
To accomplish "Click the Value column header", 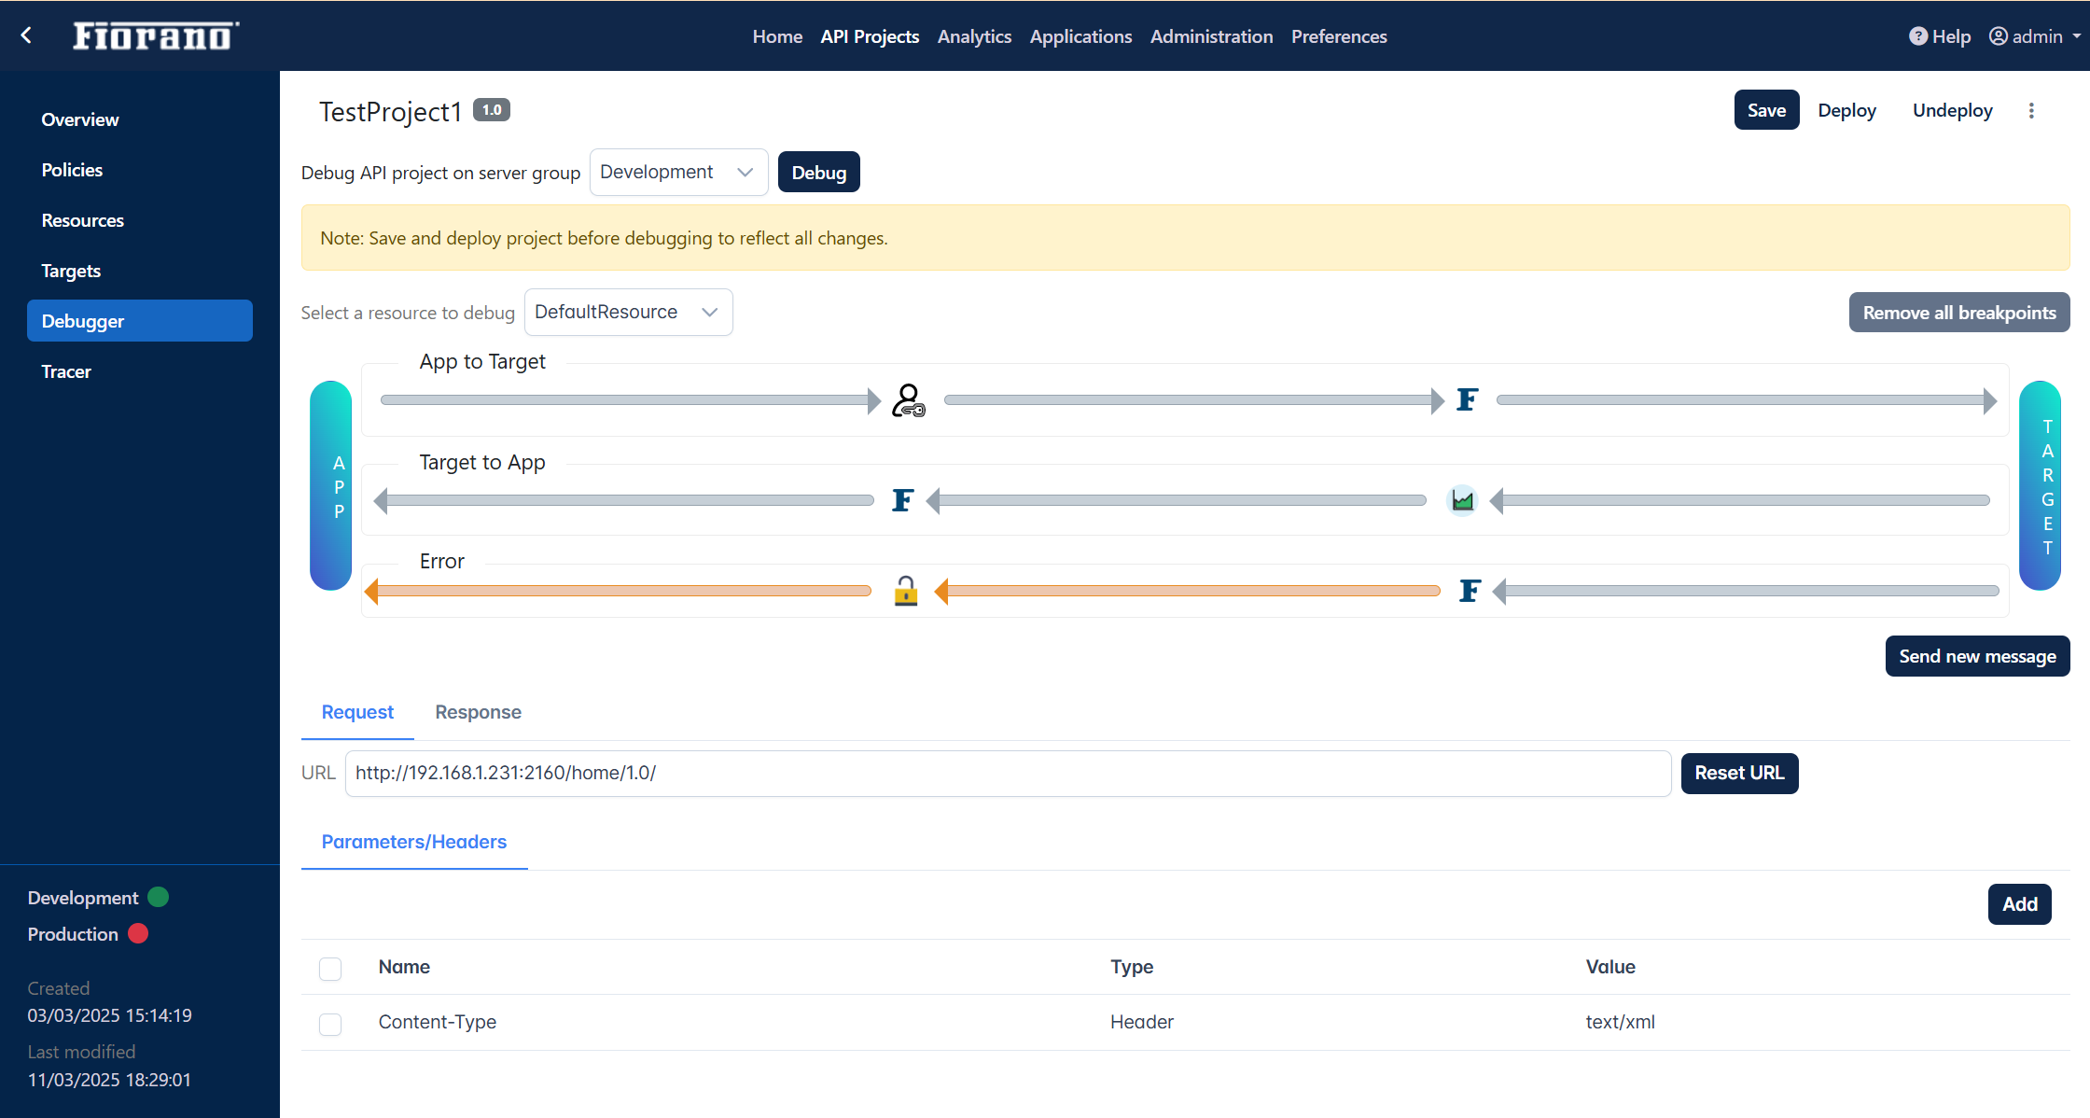I will point(1610,967).
